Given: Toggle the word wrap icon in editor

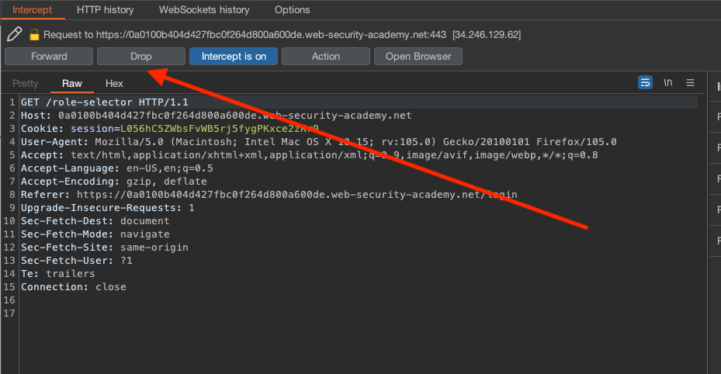Looking at the screenshot, I should tap(645, 83).
